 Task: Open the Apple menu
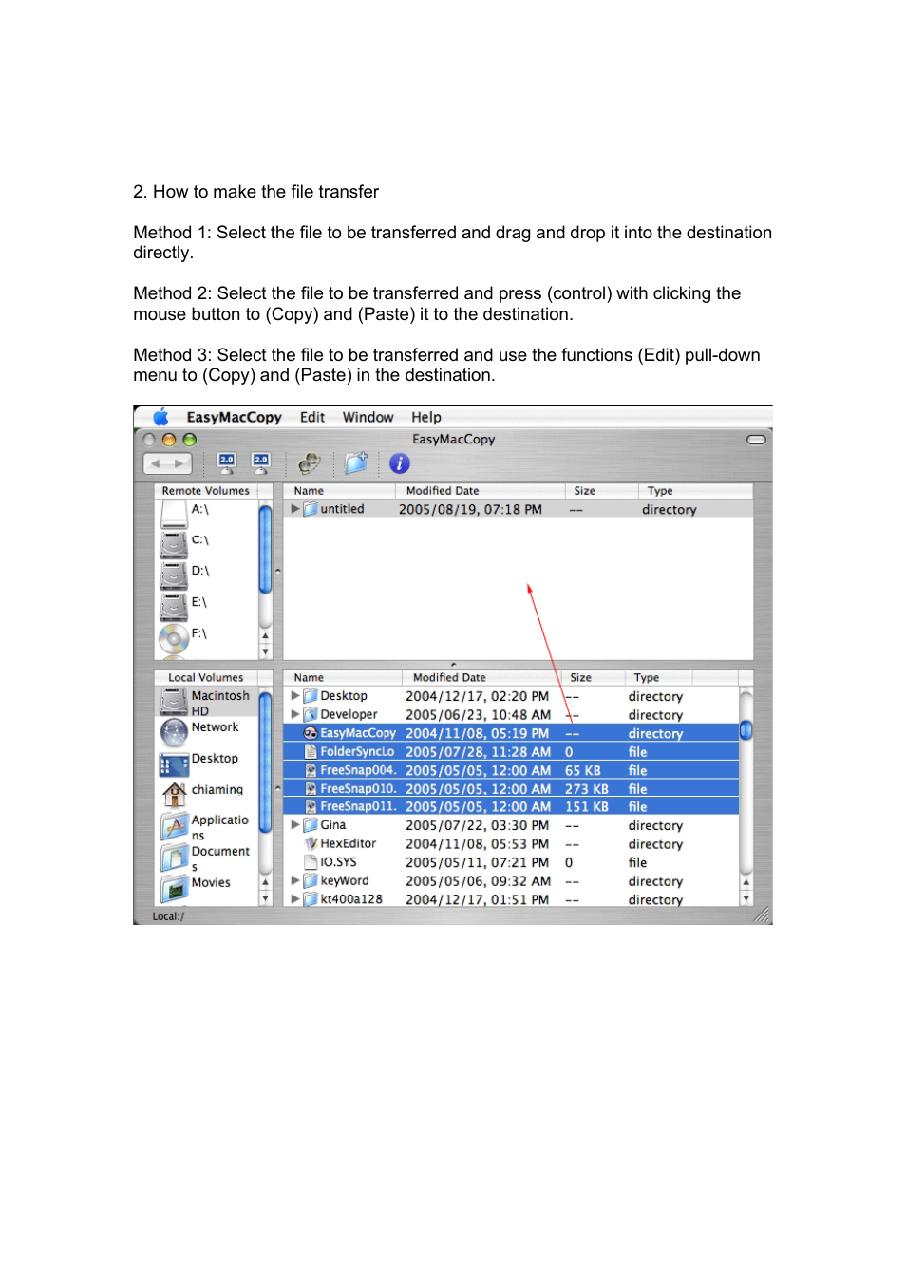pyautogui.click(x=160, y=417)
